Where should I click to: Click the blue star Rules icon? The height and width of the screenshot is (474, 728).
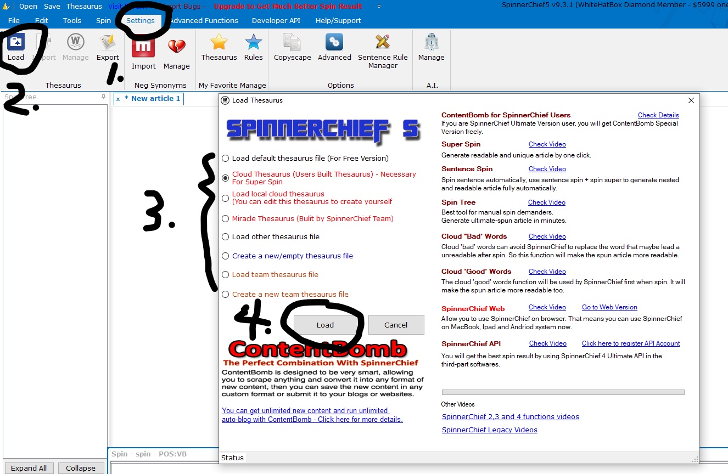[253, 43]
